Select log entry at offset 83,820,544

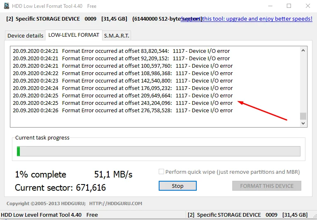pyautogui.click(x=121, y=51)
